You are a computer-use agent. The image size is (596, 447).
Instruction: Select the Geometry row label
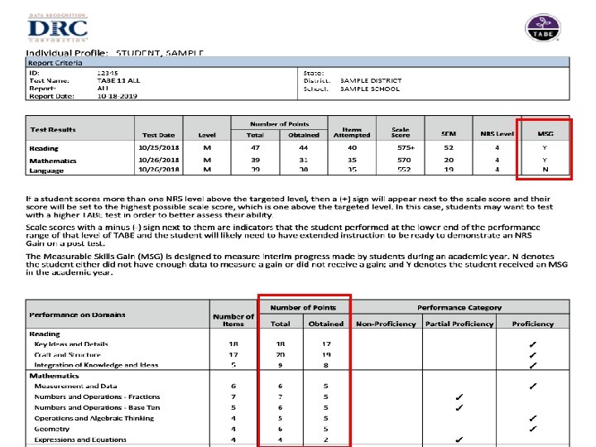[x=51, y=429]
